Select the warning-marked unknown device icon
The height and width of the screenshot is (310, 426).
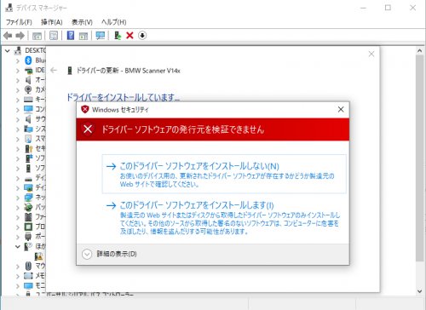(38, 256)
